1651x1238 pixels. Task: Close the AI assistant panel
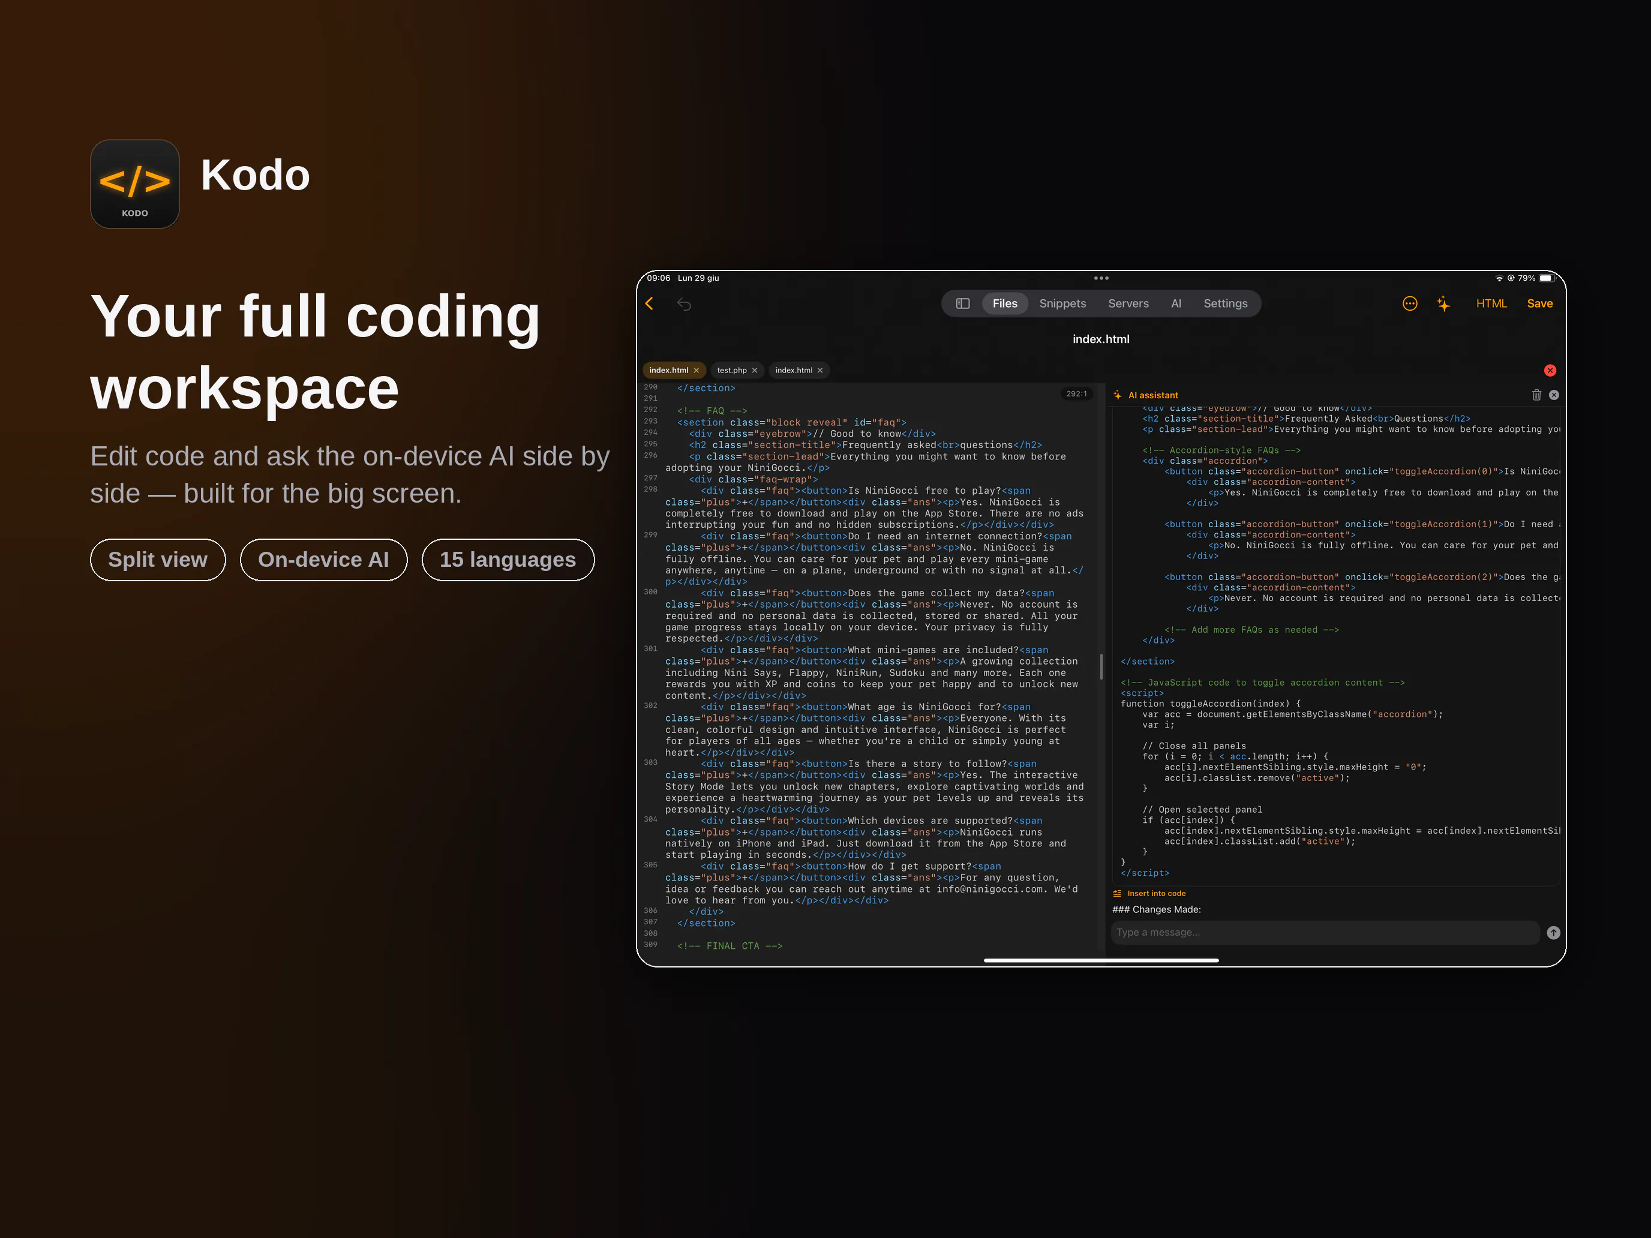coord(1554,395)
